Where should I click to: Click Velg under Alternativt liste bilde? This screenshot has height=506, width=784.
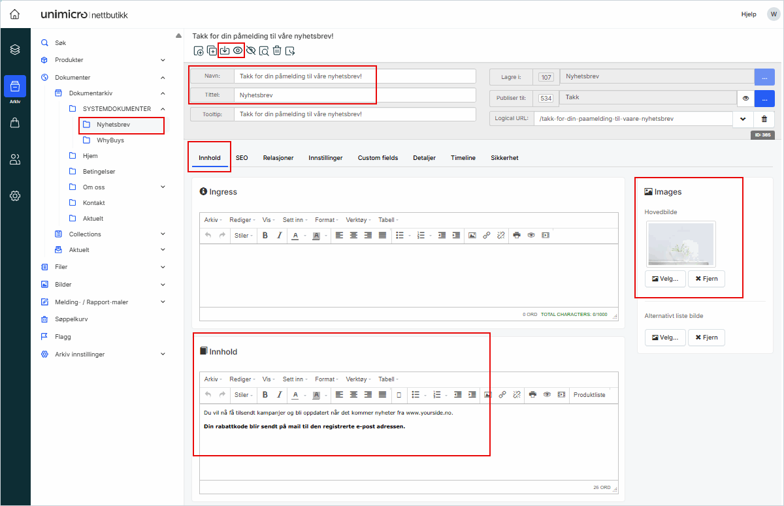click(665, 338)
